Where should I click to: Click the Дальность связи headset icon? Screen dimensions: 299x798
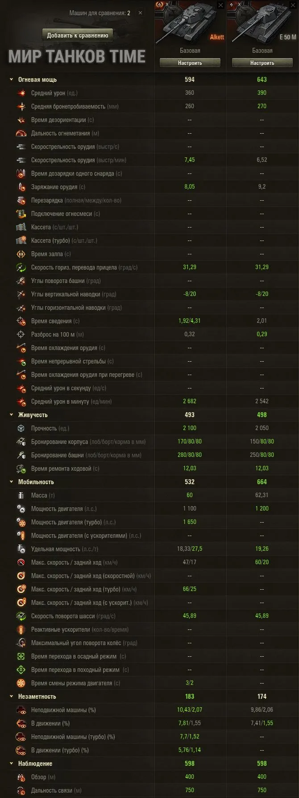pos(21,790)
